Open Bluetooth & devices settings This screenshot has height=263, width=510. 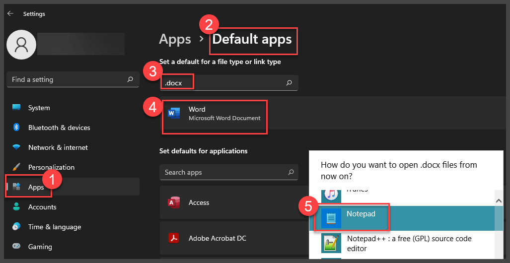pos(73,128)
